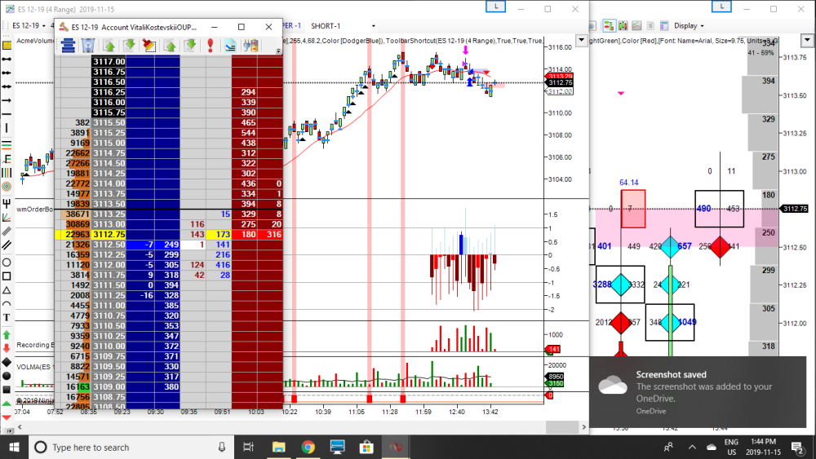Click the first green down-arrow toolbar icon
816x459 pixels.
click(129, 46)
